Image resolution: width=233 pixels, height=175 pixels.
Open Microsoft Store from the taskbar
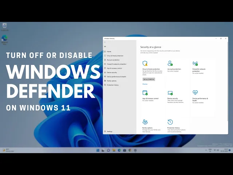coord(125,150)
